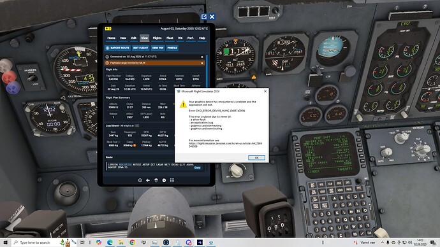Open File Explorer from the taskbar
The height and width of the screenshot is (247, 440).
point(121,243)
